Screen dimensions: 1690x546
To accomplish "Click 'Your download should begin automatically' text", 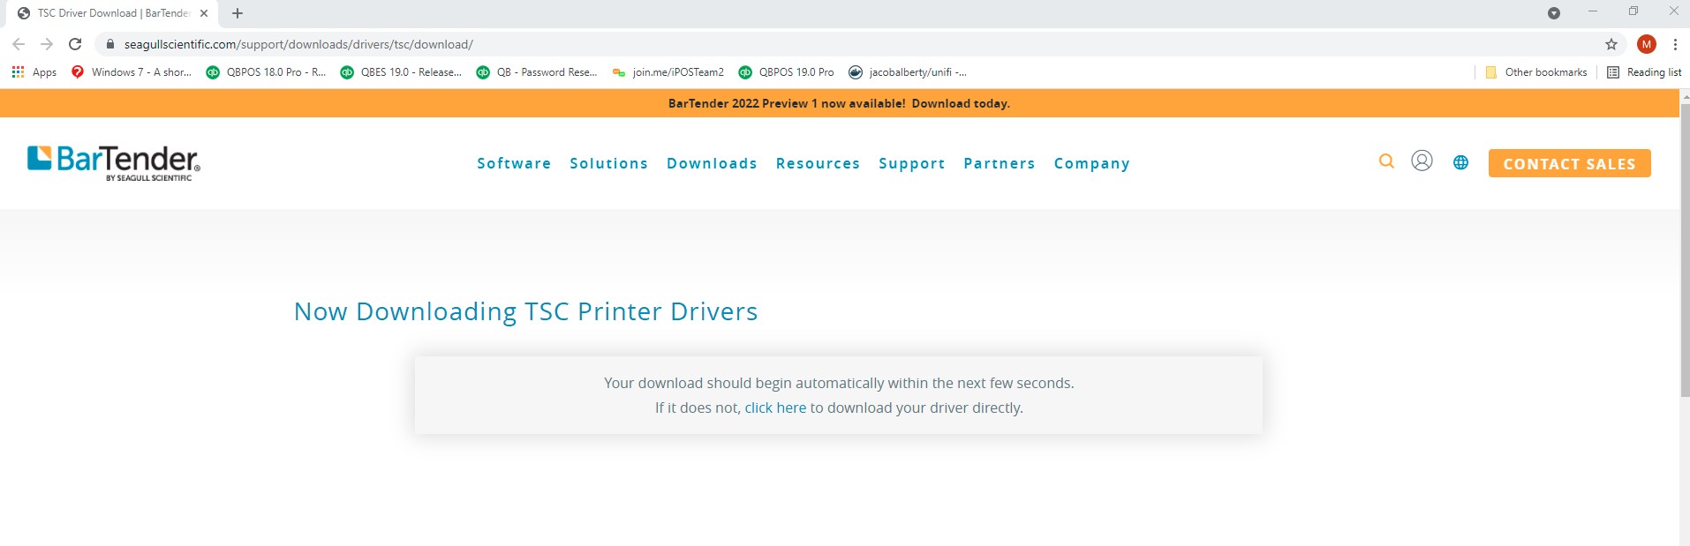I will coord(839,383).
